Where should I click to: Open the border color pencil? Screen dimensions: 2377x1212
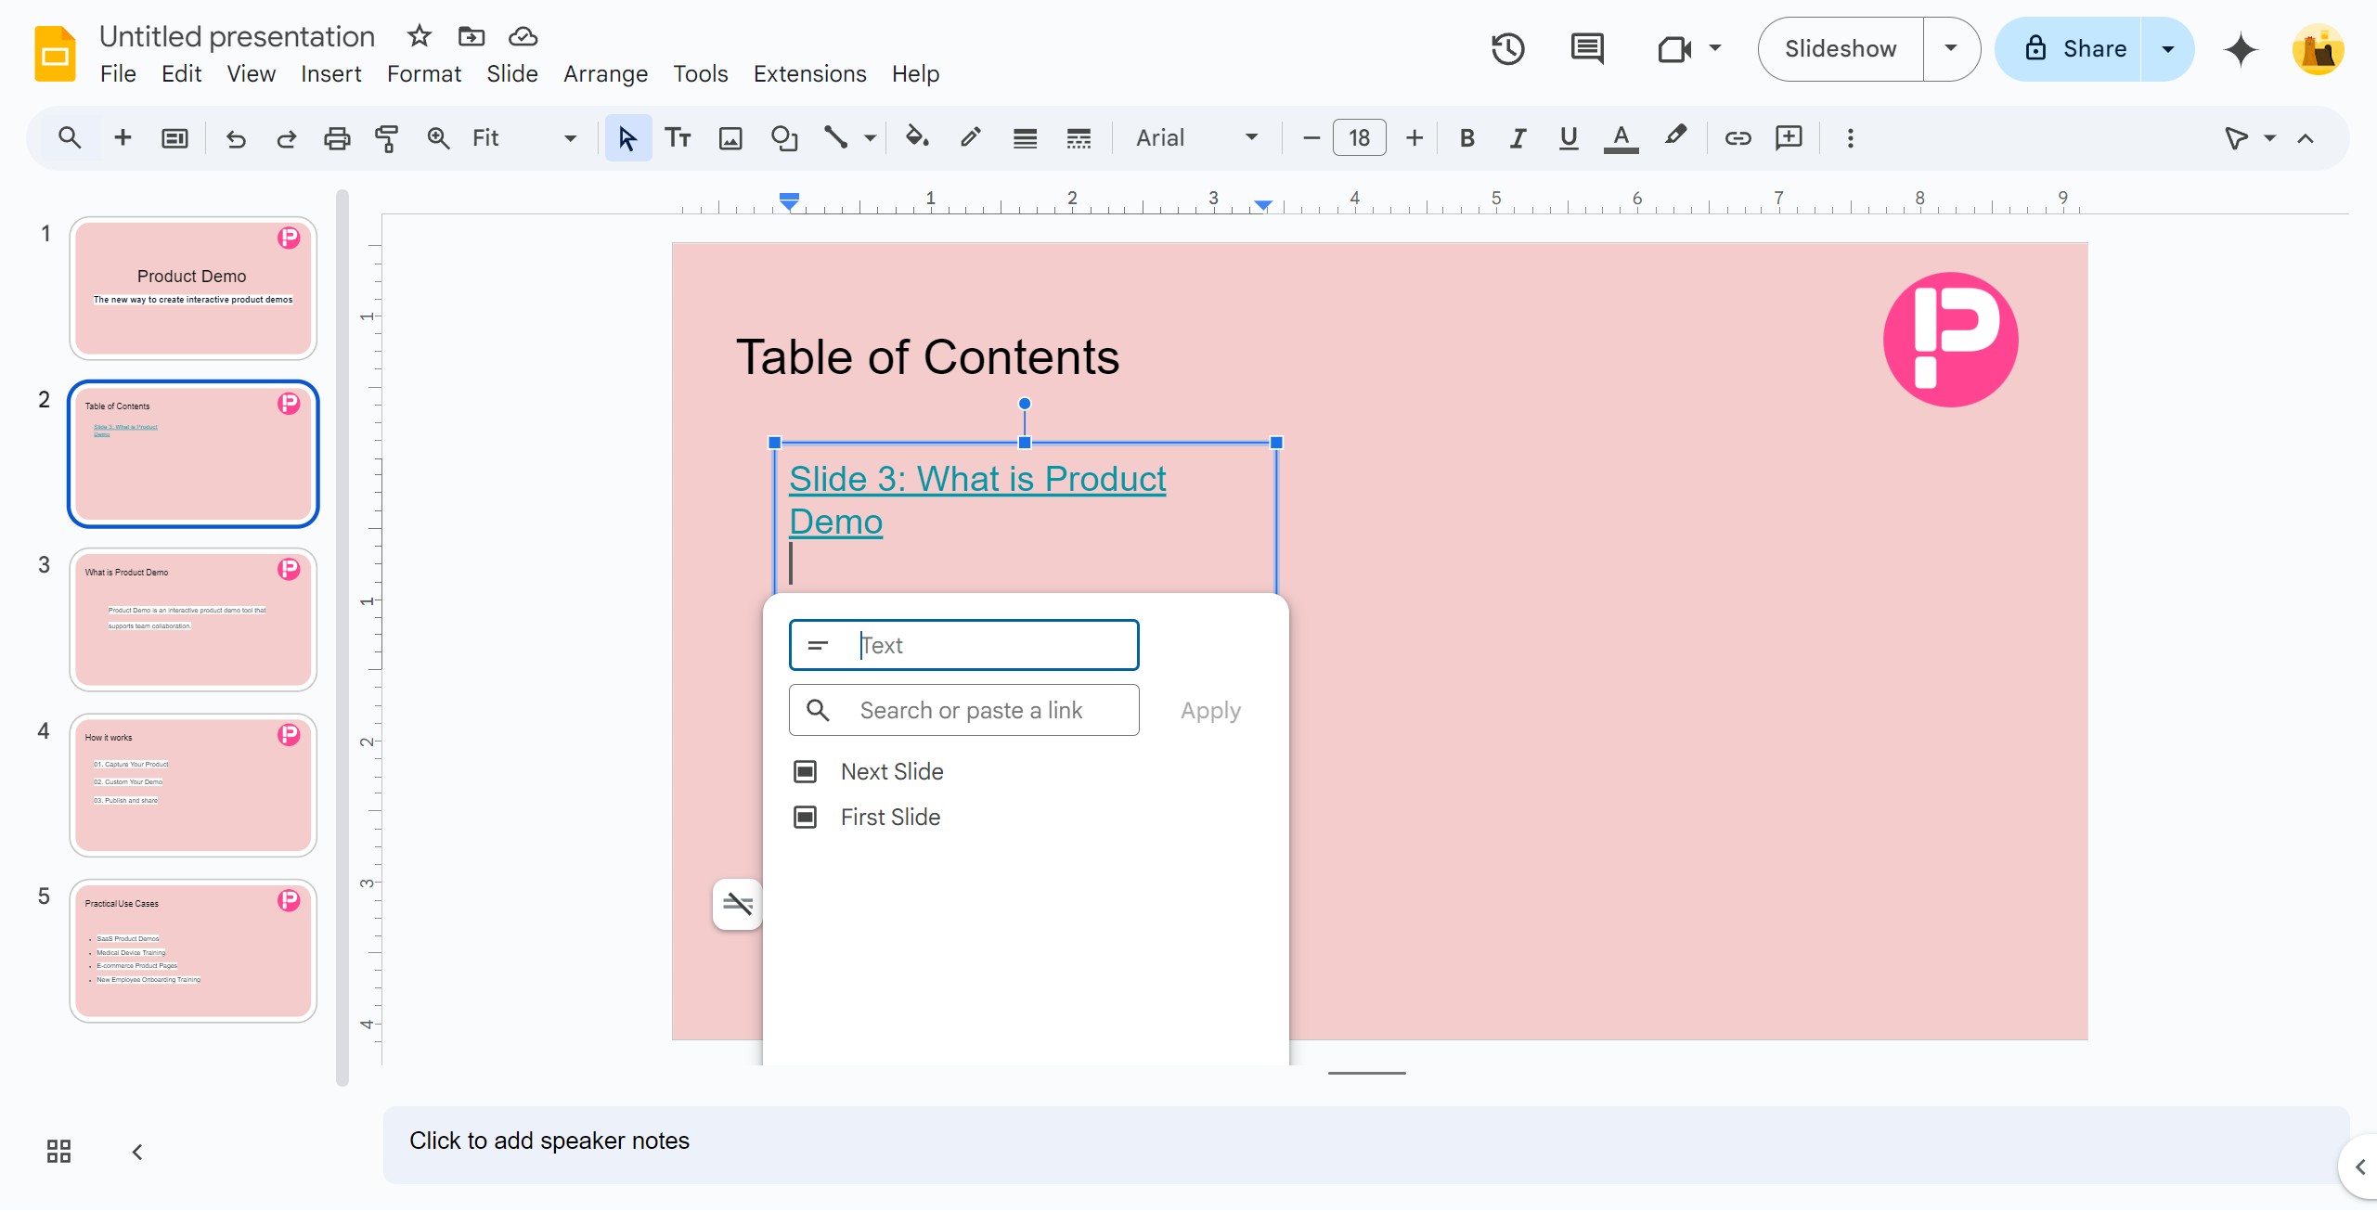pyautogui.click(x=971, y=138)
